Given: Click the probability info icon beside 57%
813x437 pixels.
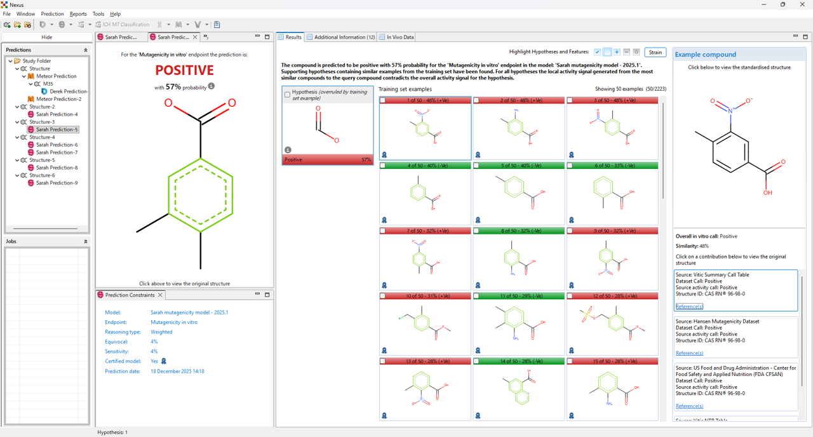Looking at the screenshot, I should (212, 86).
